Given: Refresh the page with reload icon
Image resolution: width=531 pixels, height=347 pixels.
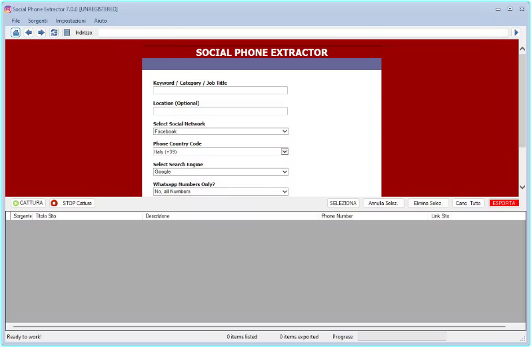Looking at the screenshot, I should (x=54, y=33).
